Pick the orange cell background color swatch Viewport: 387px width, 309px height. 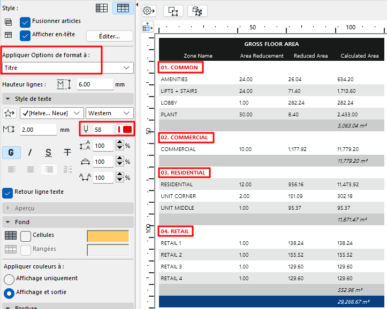(x=108, y=236)
